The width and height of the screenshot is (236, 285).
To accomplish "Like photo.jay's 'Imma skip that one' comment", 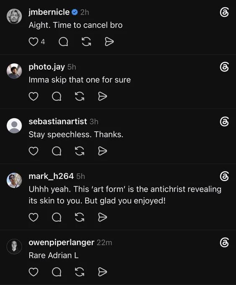I will (x=34, y=96).
